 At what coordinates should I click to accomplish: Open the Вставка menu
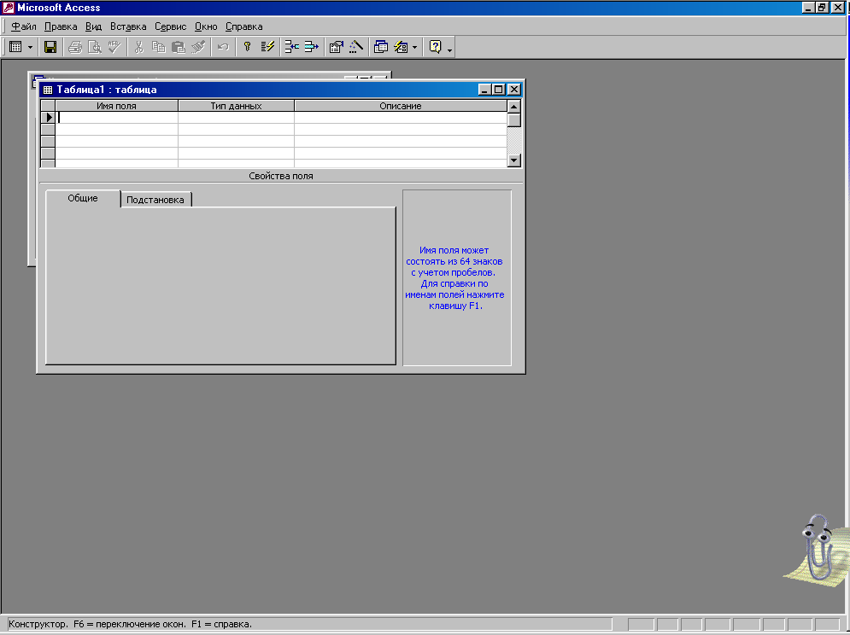click(128, 26)
